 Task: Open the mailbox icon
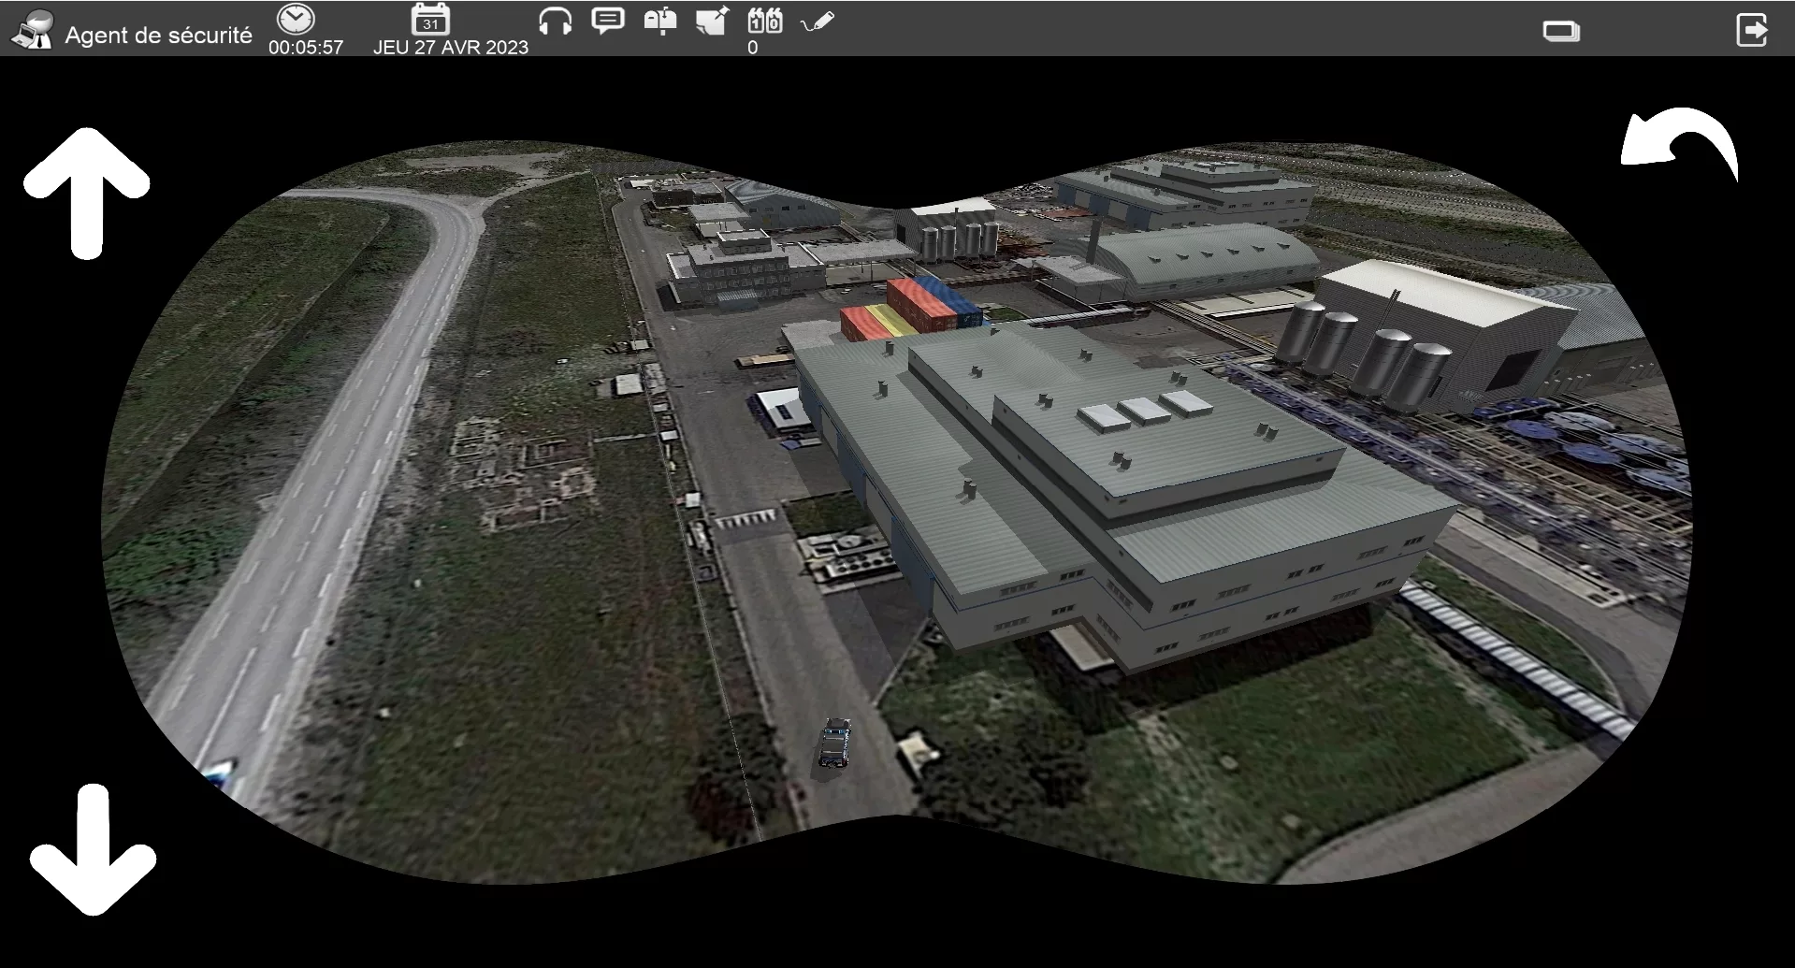coord(660,22)
